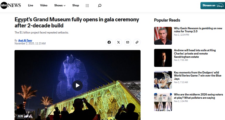
Task: Click the Stream on Disney+ button
Action: 213,6
